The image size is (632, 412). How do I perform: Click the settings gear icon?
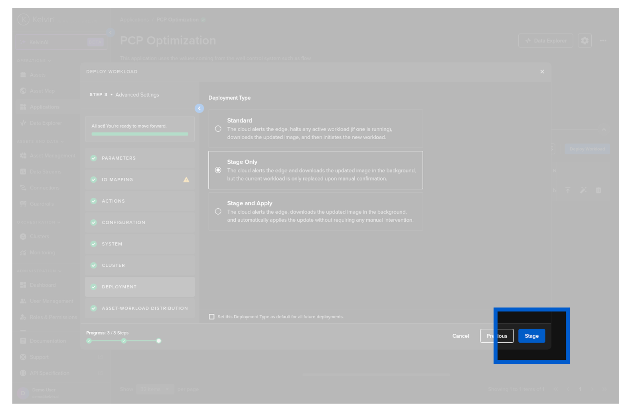point(585,41)
